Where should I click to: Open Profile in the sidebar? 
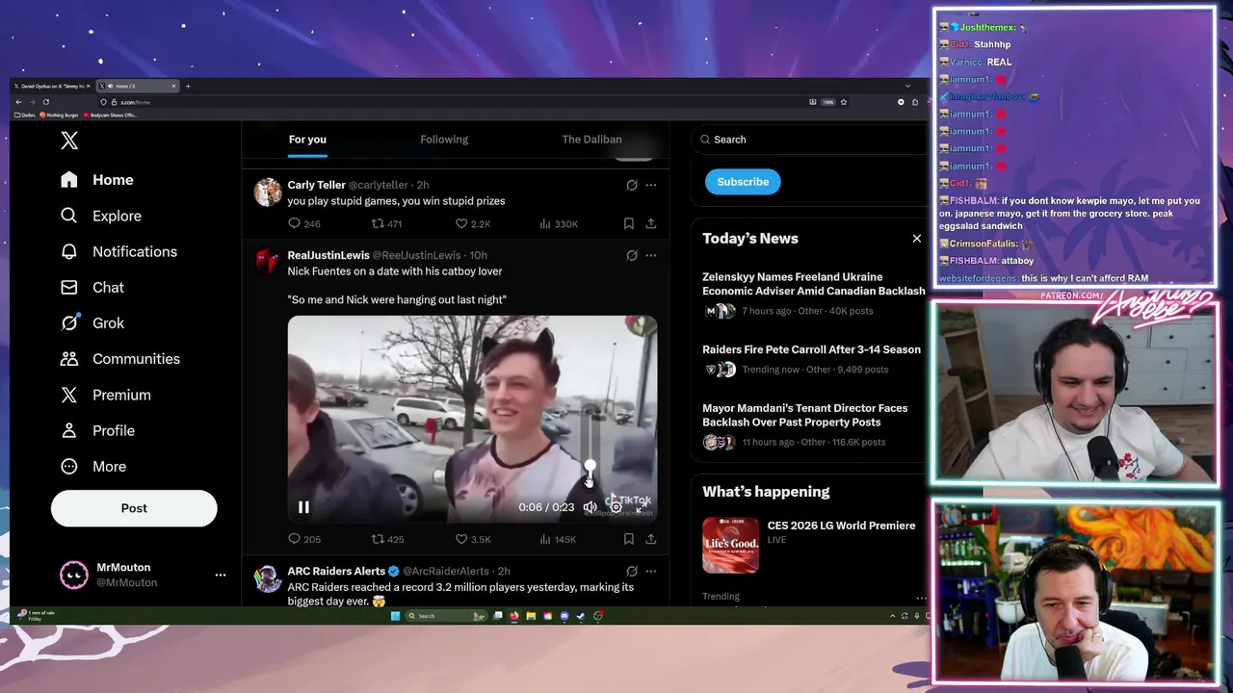(x=96, y=430)
